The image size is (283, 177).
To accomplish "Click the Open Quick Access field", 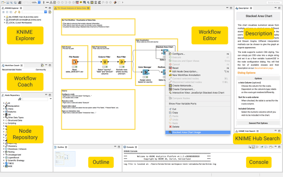I will (x=274, y=2).
